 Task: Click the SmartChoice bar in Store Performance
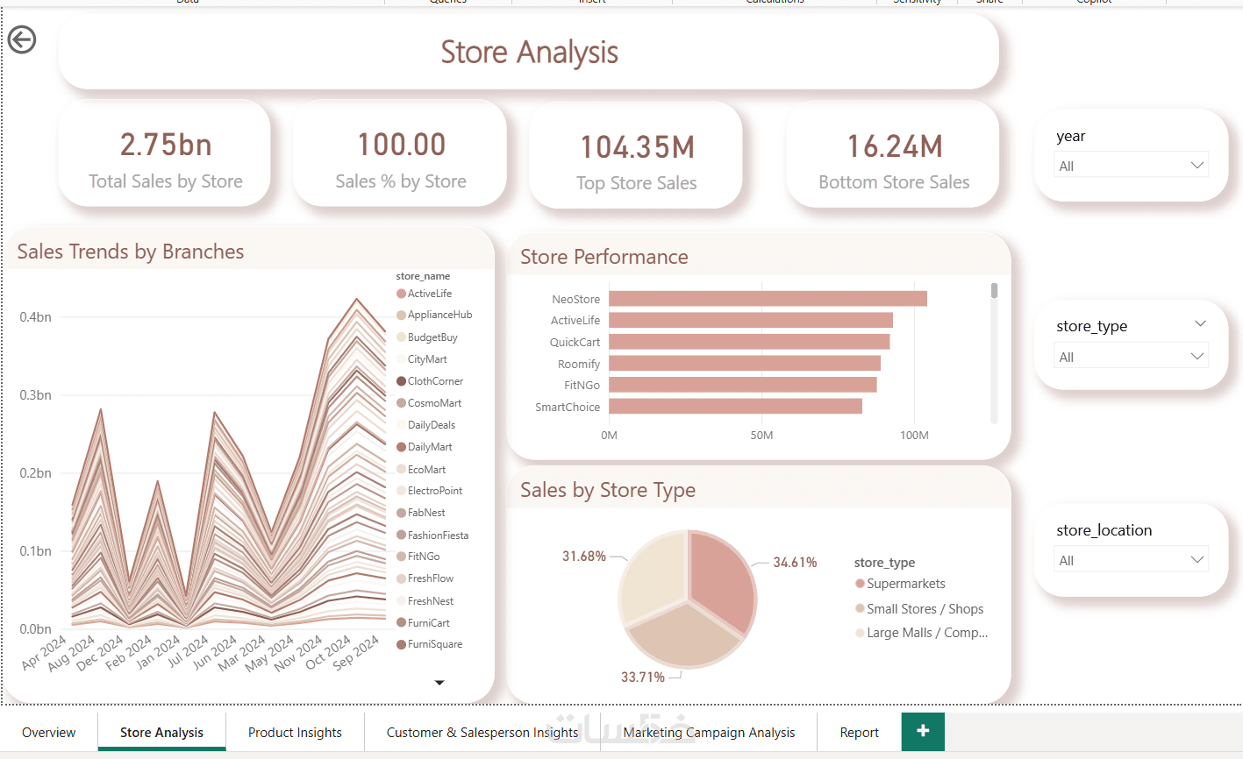tap(735, 407)
